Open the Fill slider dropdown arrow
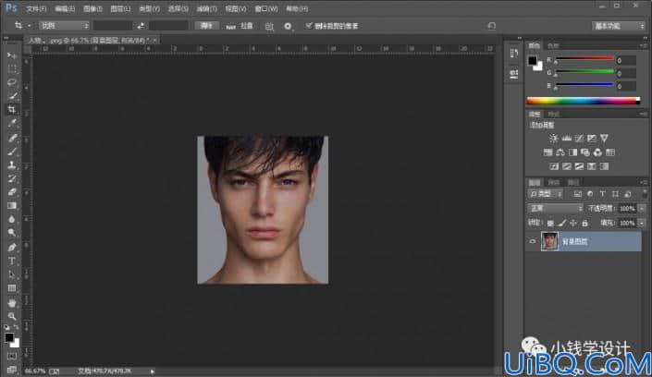The image size is (652, 377). point(642,224)
